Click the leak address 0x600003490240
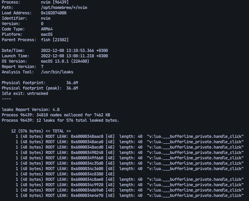The image size is (249, 201). click(87, 153)
